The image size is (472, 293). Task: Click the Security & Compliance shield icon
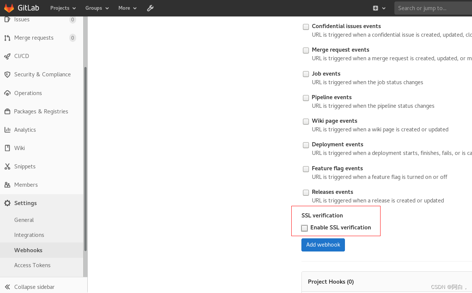point(7,74)
